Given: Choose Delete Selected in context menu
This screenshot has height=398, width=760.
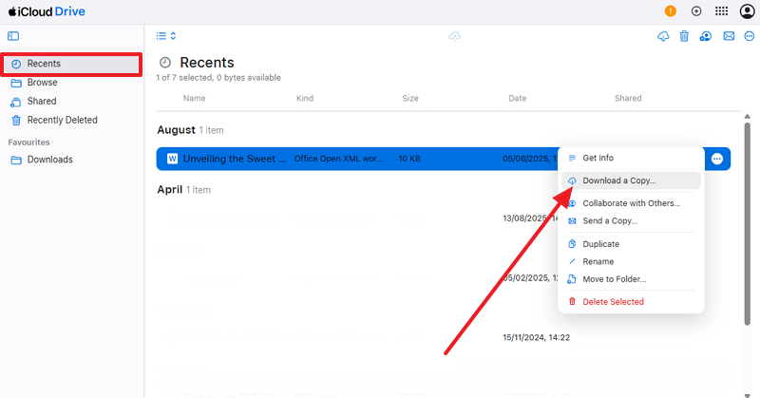Looking at the screenshot, I should coord(613,302).
